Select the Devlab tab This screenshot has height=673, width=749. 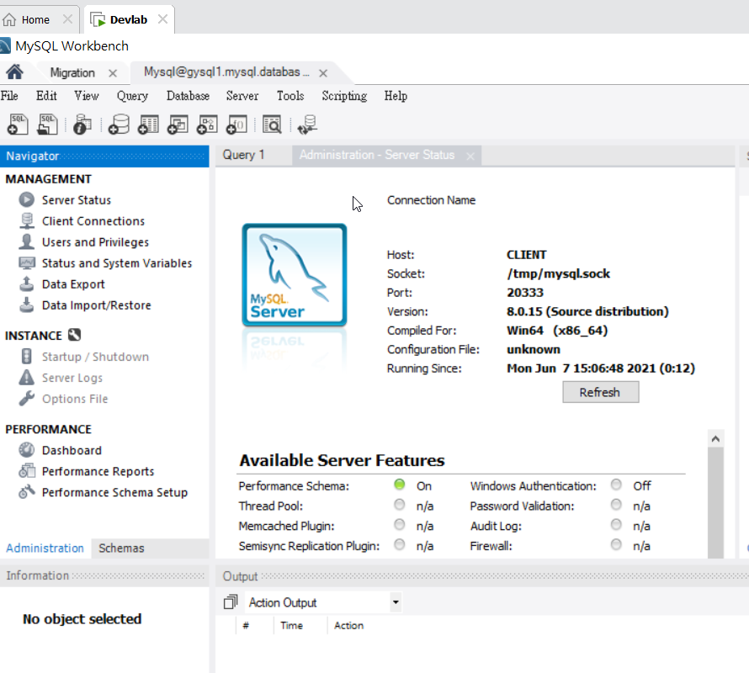coord(129,20)
